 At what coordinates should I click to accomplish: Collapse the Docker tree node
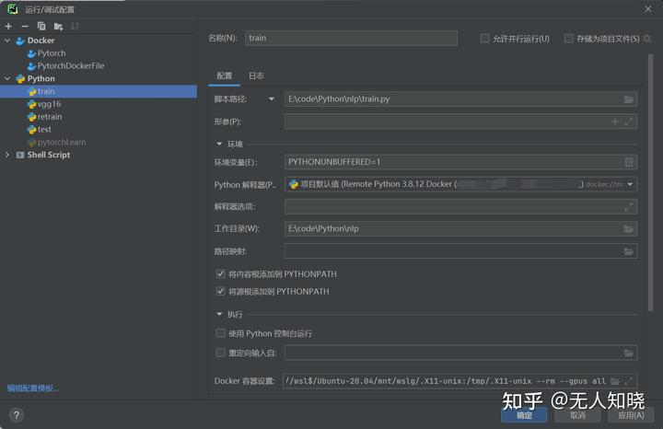tap(7, 41)
